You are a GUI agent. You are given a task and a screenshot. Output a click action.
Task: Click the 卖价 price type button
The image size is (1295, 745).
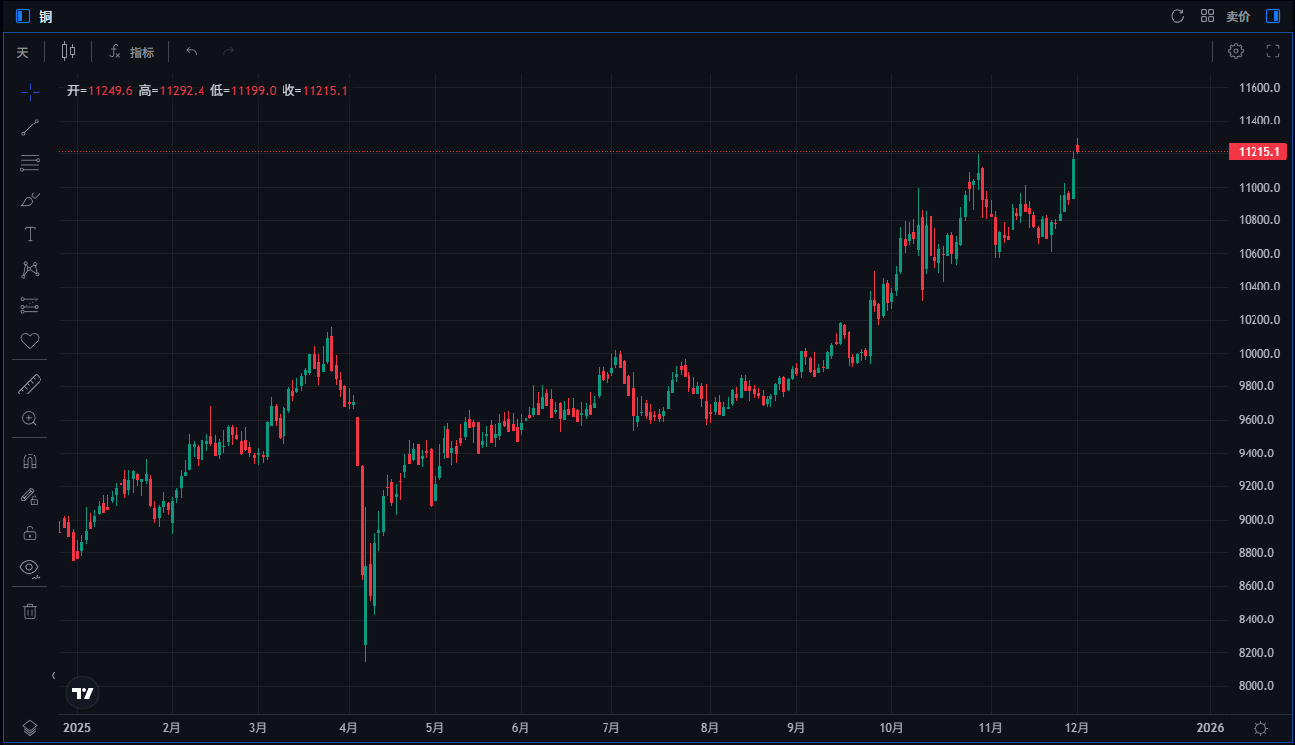coord(1238,16)
